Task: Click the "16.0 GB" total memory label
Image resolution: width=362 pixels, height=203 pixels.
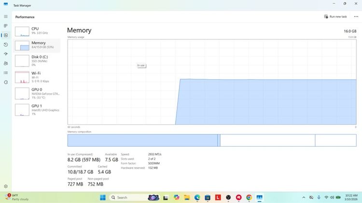Action: [350, 31]
